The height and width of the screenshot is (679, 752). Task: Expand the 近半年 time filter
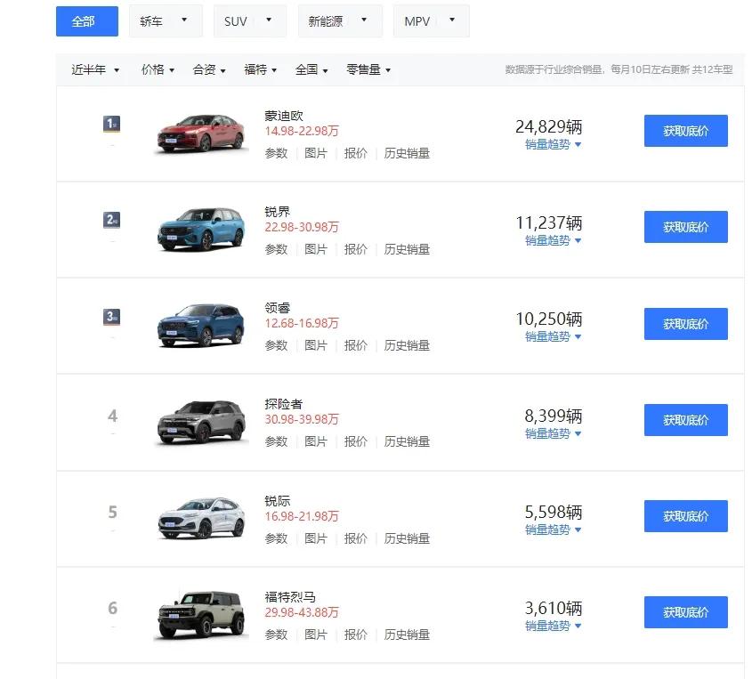[95, 70]
